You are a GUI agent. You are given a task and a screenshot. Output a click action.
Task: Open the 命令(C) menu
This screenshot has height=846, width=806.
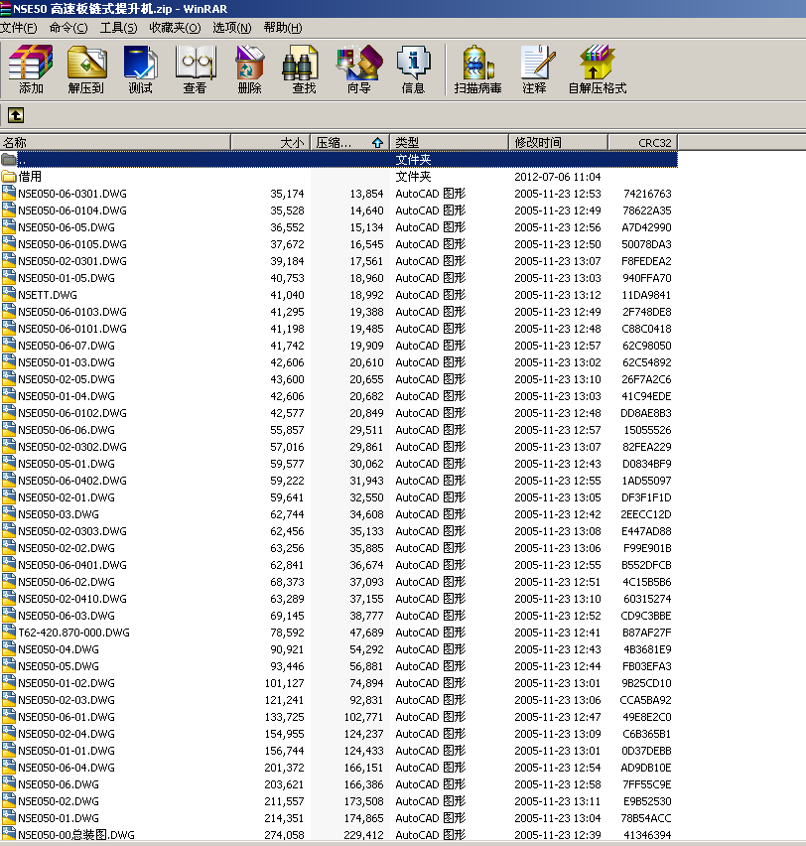(67, 28)
